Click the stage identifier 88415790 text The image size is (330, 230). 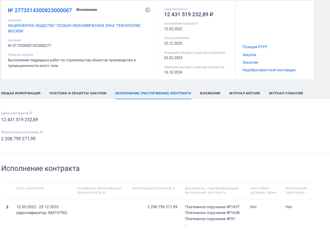[42, 213]
